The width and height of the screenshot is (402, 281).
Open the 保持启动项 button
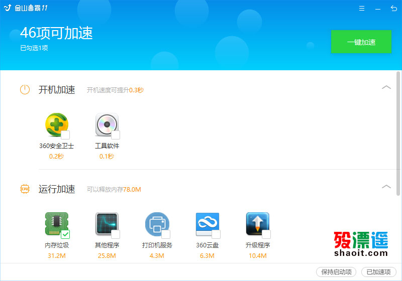pyautogui.click(x=336, y=272)
